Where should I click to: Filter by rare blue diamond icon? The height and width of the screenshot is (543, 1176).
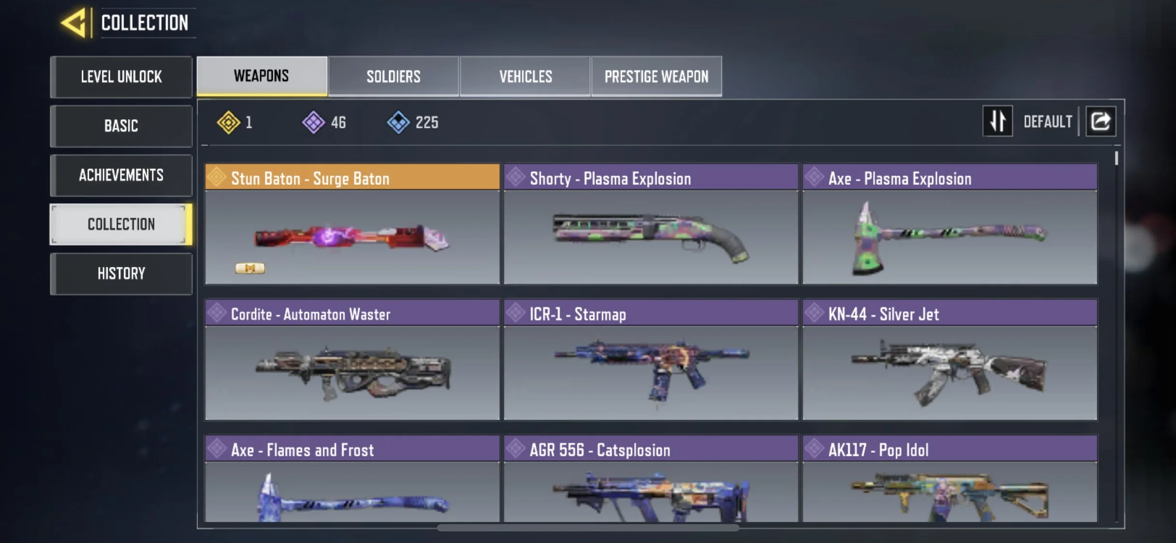pos(398,122)
